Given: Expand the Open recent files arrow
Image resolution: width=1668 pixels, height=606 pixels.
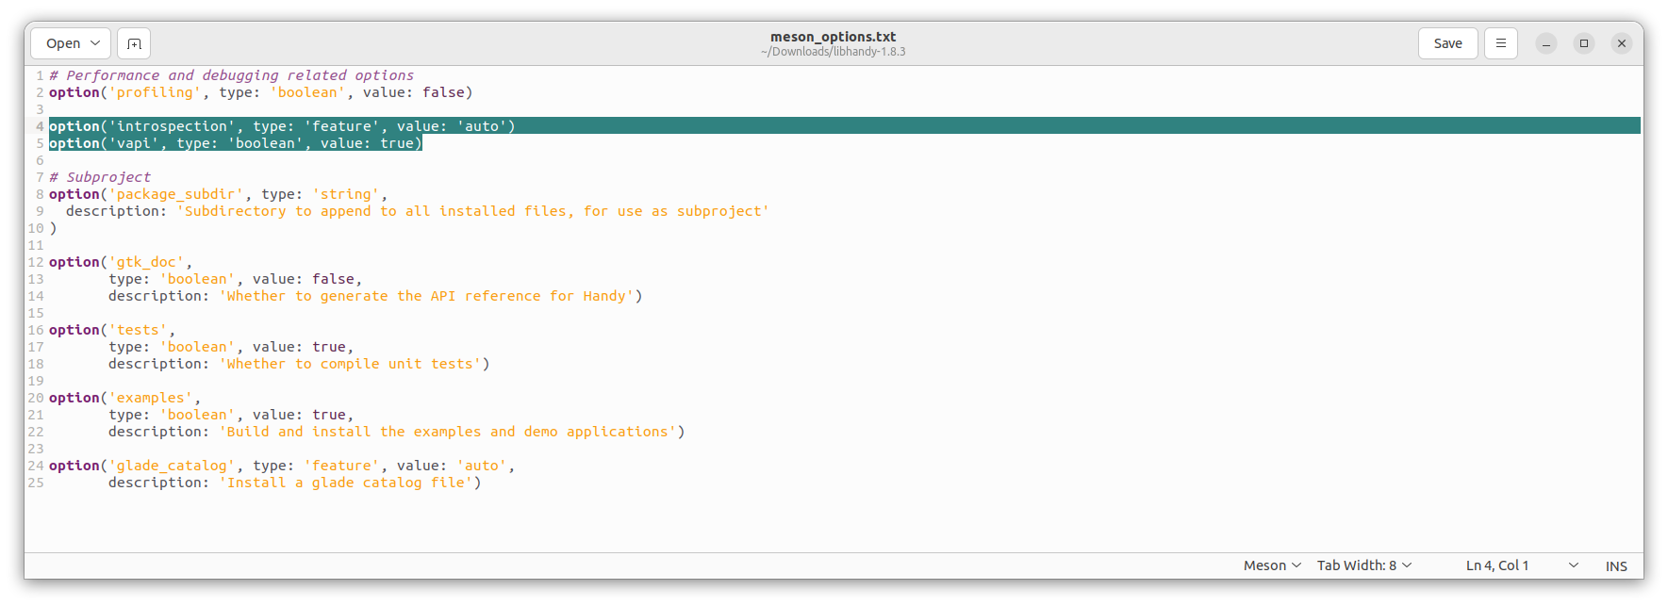Looking at the screenshot, I should pos(95,43).
